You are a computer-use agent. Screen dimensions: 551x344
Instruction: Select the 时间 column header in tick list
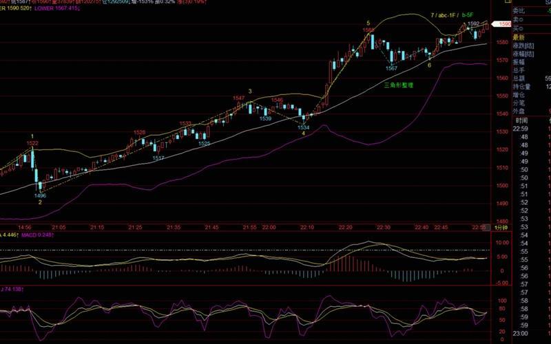tap(521, 120)
